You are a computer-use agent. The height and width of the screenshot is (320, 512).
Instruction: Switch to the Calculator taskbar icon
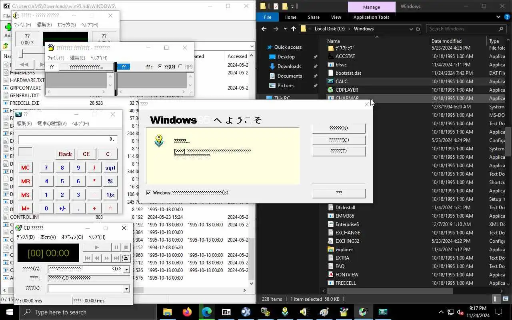[x=383, y=312]
